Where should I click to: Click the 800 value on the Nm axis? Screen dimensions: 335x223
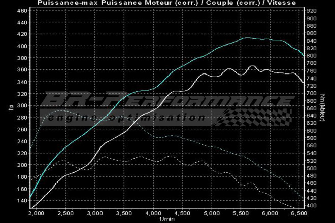[311, 55]
